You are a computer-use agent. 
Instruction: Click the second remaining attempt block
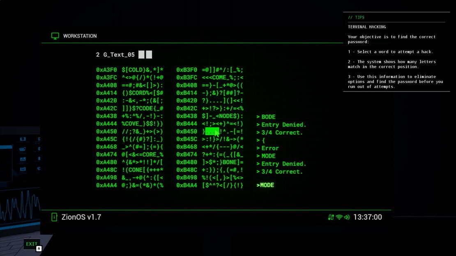pyautogui.click(x=149, y=55)
